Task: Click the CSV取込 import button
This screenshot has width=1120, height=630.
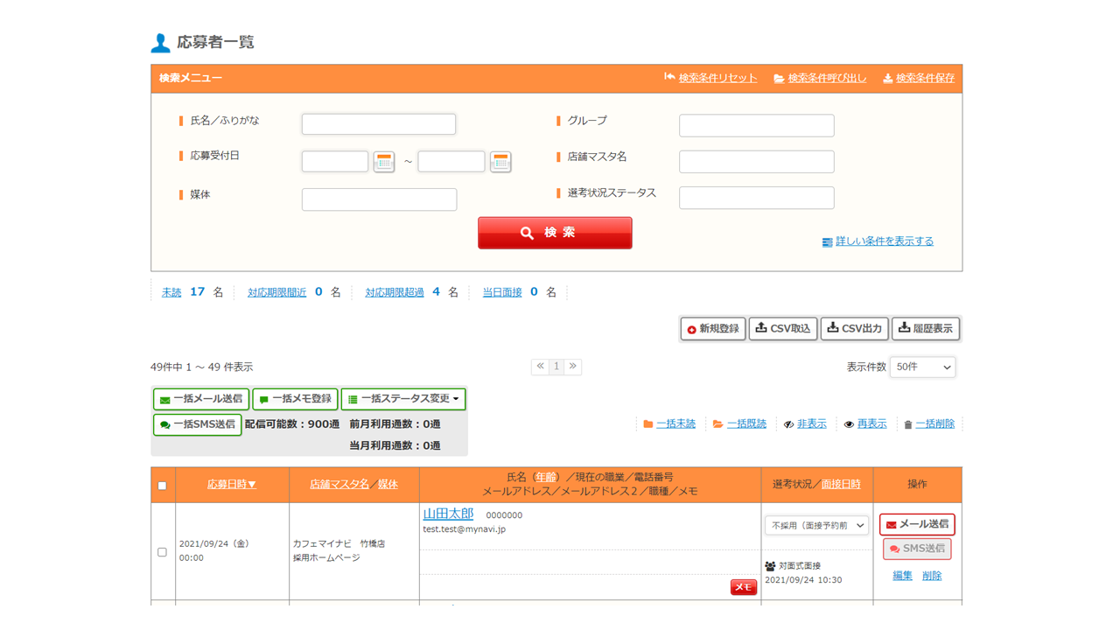Action: coord(783,329)
